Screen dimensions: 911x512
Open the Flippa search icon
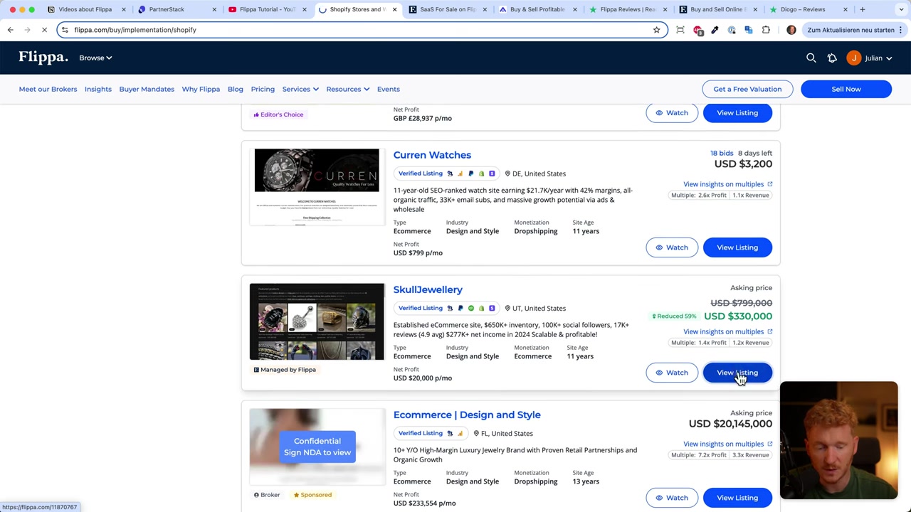click(x=811, y=58)
